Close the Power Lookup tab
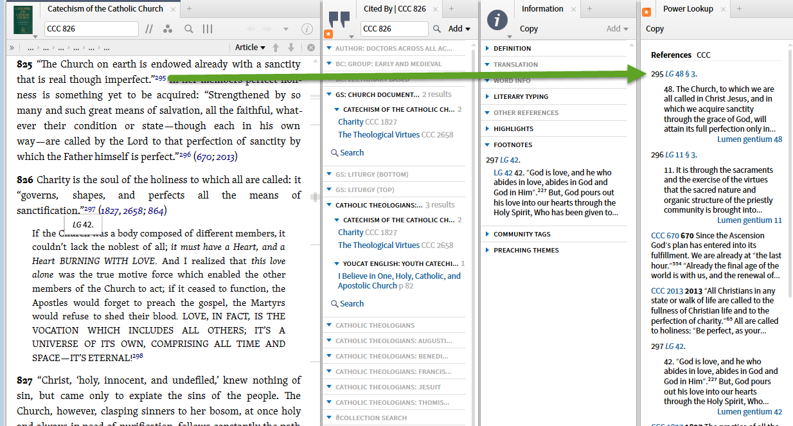This screenshot has width=793, height=426. tap(723, 10)
